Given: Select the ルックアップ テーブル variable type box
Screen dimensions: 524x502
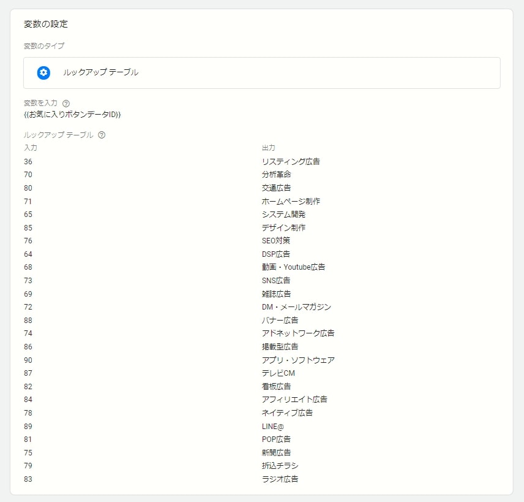Looking at the screenshot, I should click(261, 73).
